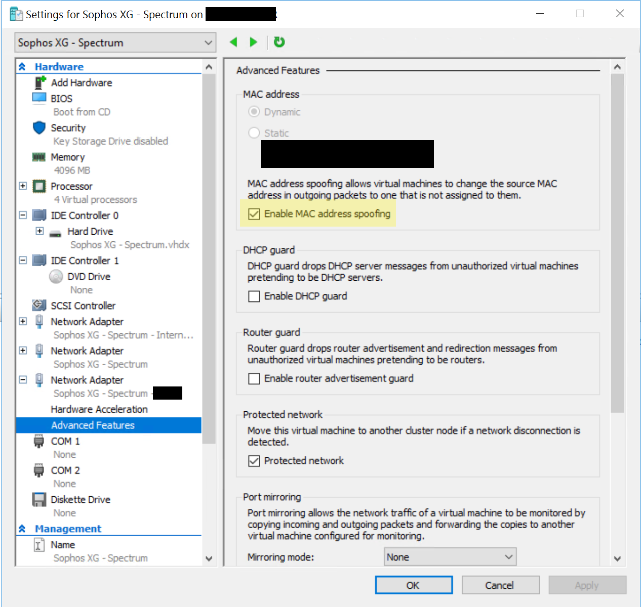Click the hardware tree scrollbar down arrow

[209, 559]
